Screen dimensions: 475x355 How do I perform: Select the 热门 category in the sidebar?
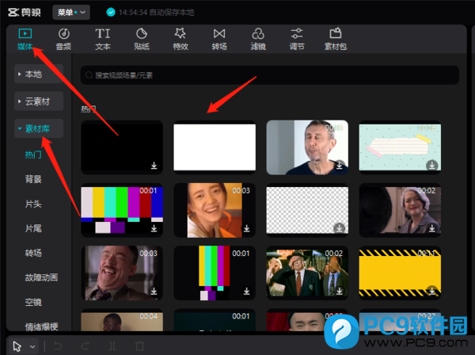point(33,155)
